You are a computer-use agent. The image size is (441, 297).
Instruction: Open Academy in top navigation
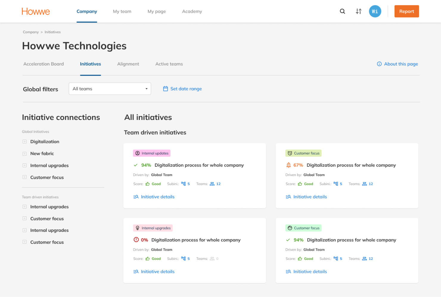click(192, 11)
